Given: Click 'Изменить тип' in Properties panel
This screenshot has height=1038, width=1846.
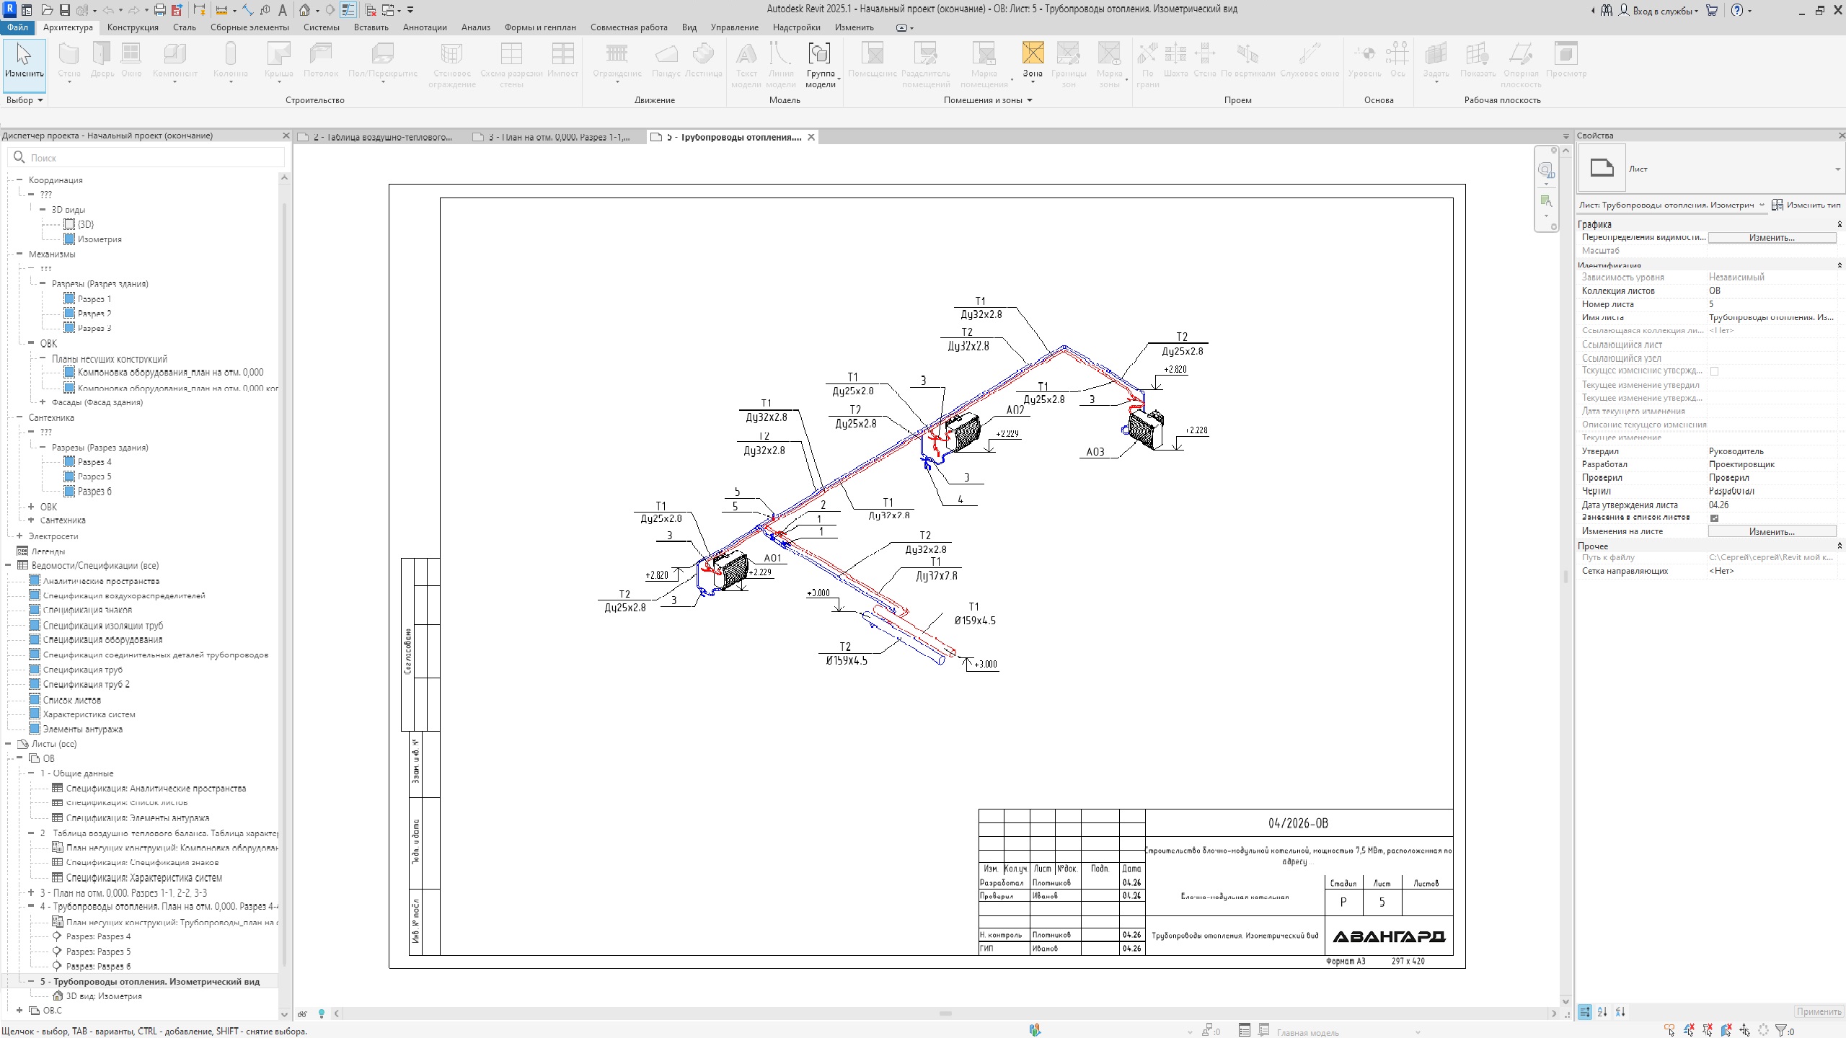Looking at the screenshot, I should click(1806, 205).
